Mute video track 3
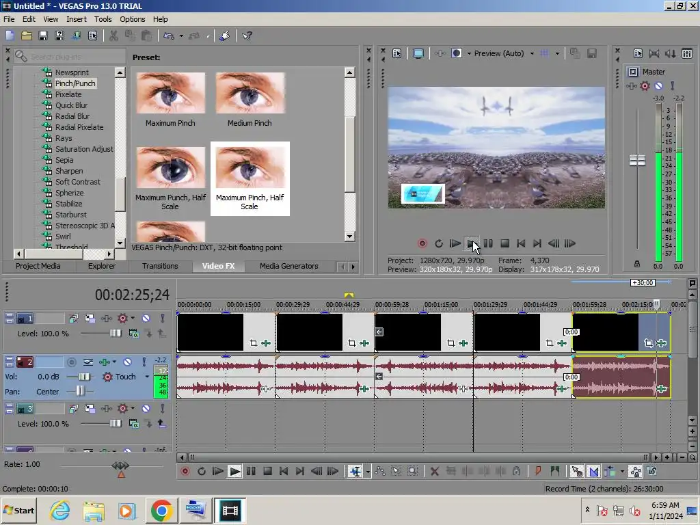Screen dimensions: 700x525 (146, 409)
